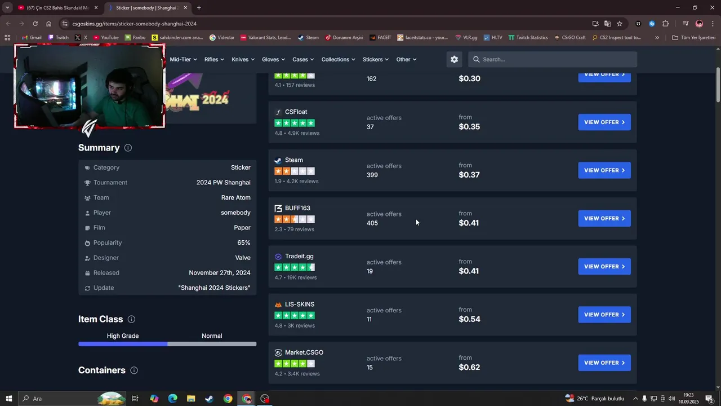Click the LIS-SKINS marketplace logo icon
Image resolution: width=721 pixels, height=406 pixels.
[278, 304]
